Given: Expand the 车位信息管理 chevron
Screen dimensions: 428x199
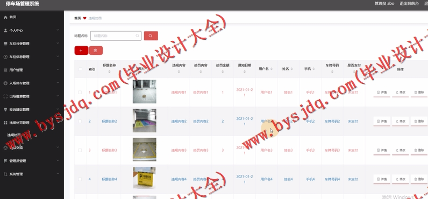Looking at the screenshot, I should 58,56.
